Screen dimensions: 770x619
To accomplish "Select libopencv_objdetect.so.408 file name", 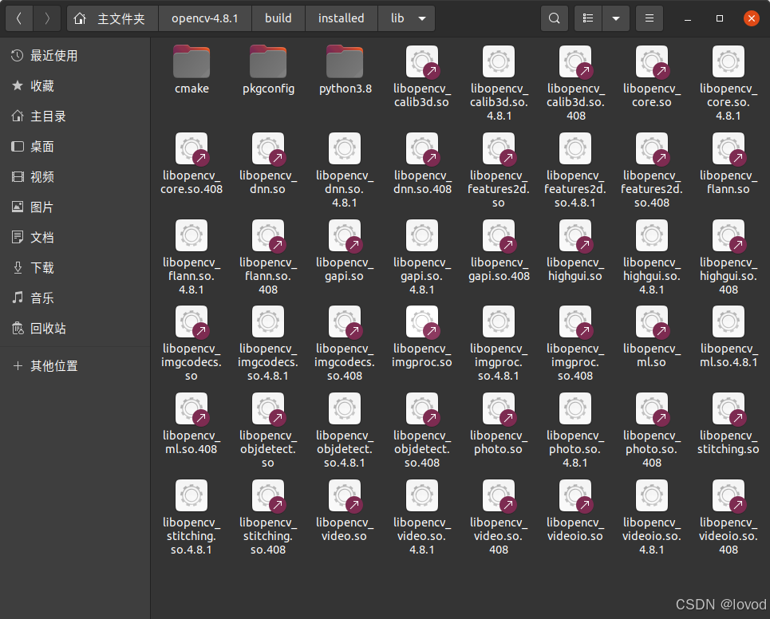I will coord(422,449).
